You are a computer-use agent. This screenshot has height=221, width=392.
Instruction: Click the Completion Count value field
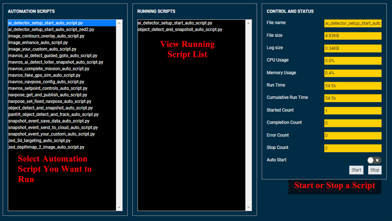(353, 123)
